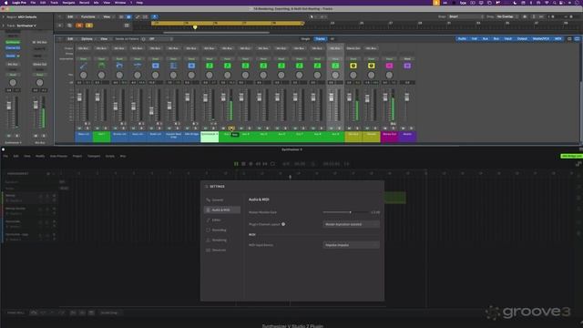Pause playback in Synthesizer V transport

click(236, 164)
